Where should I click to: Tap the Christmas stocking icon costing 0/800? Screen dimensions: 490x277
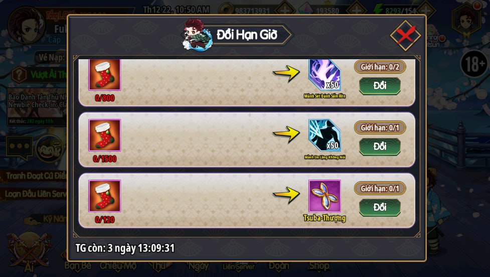[105, 75]
